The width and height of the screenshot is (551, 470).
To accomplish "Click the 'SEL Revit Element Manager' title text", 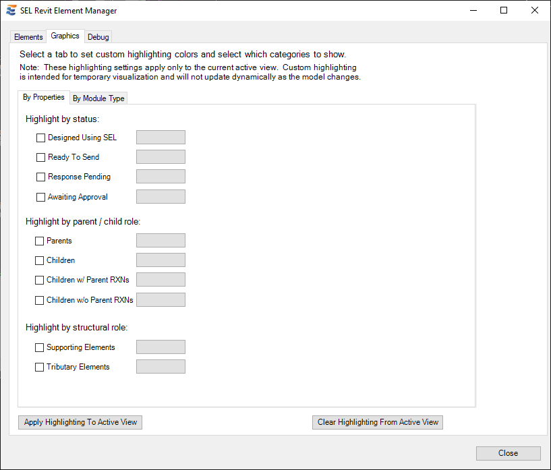I will [x=69, y=11].
